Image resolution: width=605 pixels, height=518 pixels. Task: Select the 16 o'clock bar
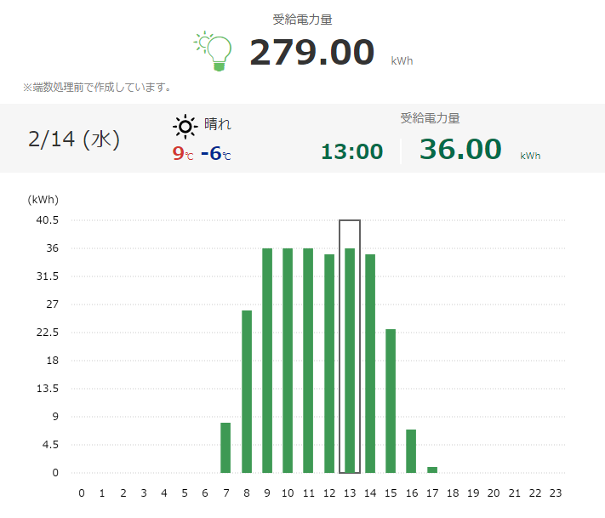point(411,452)
